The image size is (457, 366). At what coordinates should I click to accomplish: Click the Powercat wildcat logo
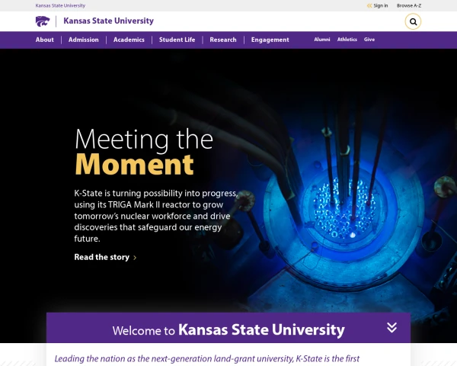pyautogui.click(x=43, y=21)
